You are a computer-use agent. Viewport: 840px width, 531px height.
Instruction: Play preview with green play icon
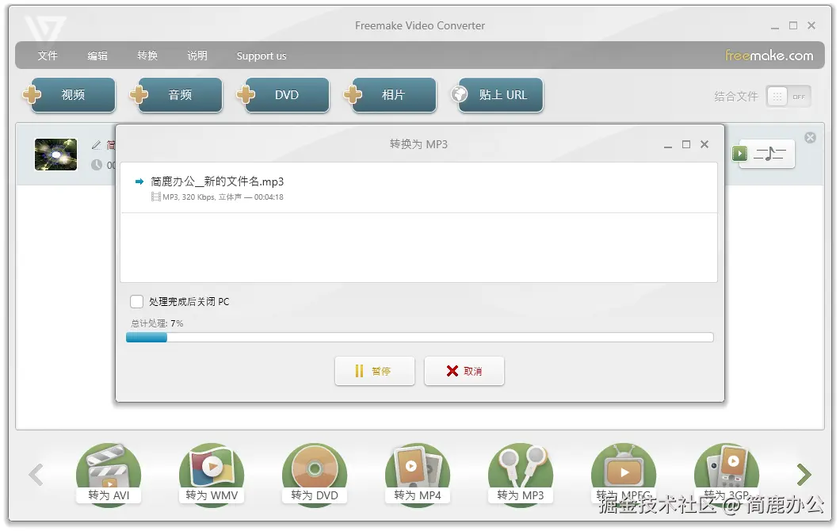(740, 154)
